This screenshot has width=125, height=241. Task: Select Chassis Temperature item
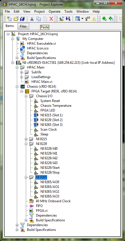point(56,106)
